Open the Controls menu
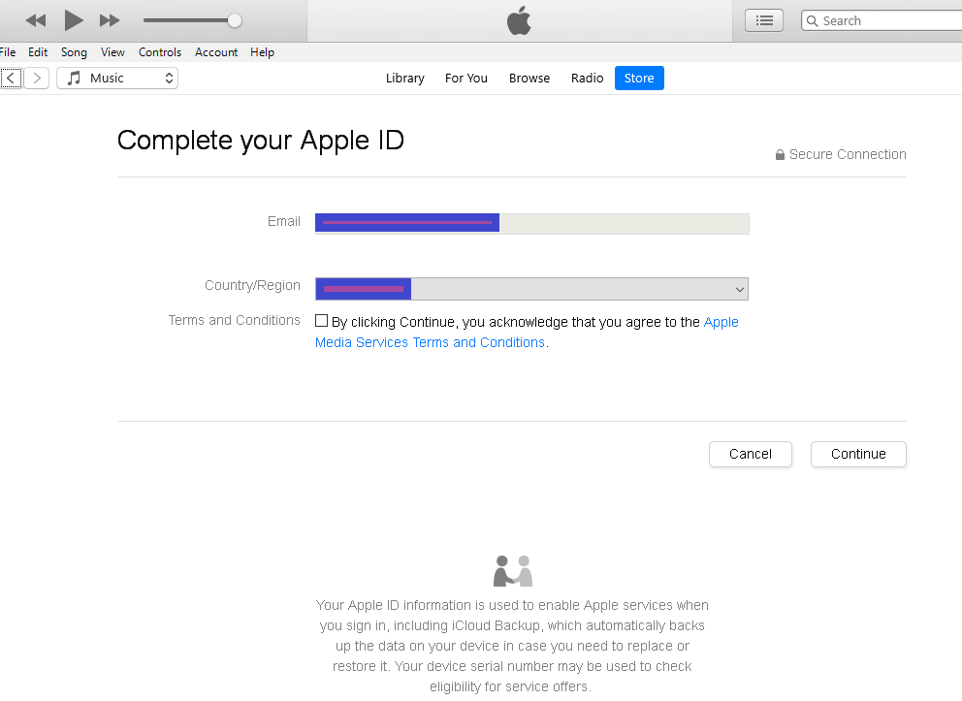Image resolution: width=962 pixels, height=701 pixels. (x=159, y=52)
